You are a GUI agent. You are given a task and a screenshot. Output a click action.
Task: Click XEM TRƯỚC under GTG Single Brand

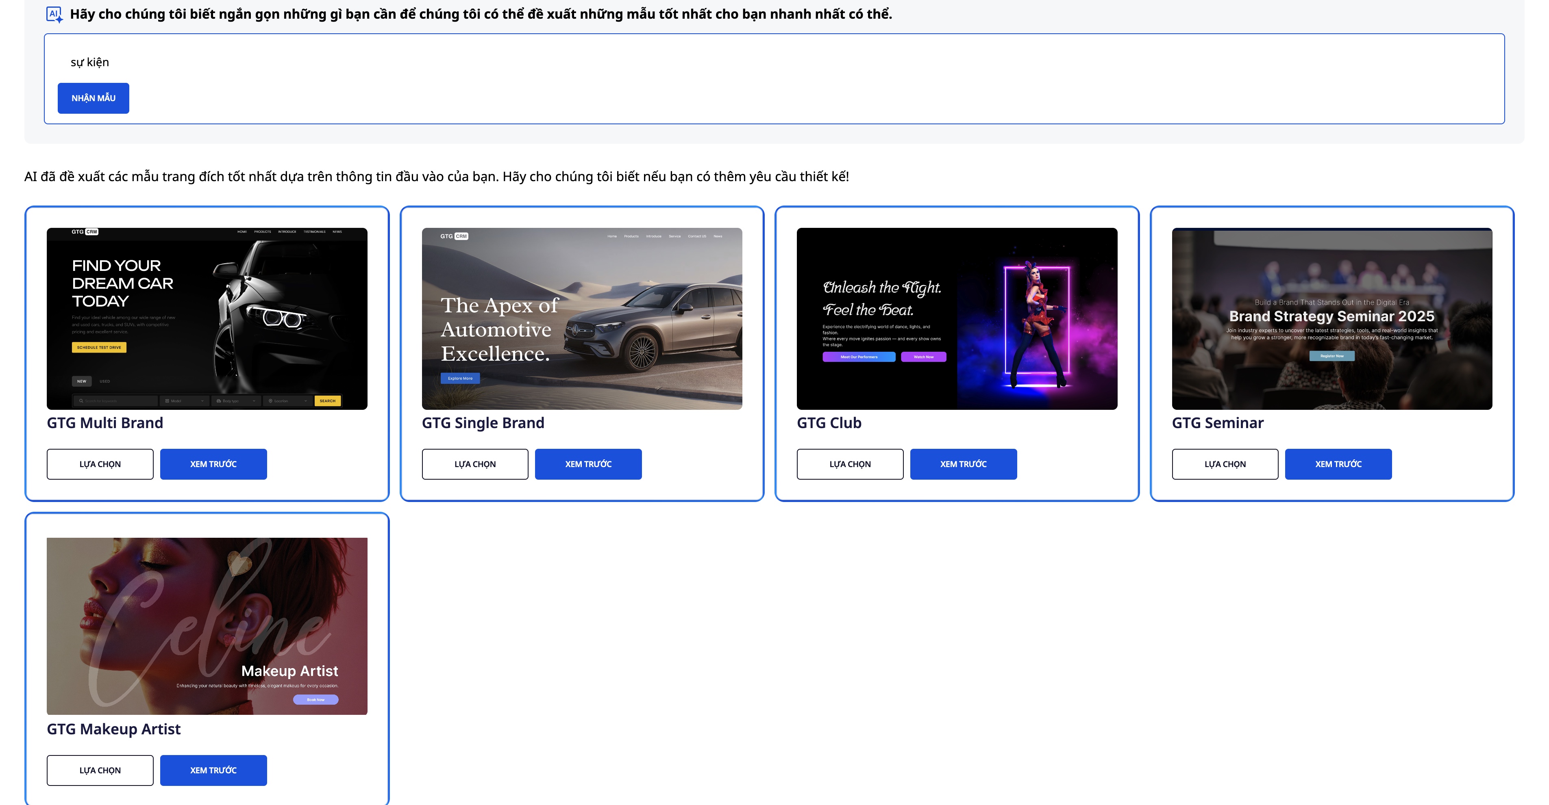click(x=588, y=464)
